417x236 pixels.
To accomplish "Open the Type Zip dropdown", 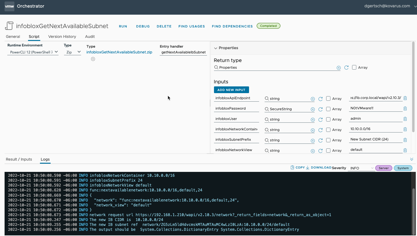I will (x=73, y=52).
